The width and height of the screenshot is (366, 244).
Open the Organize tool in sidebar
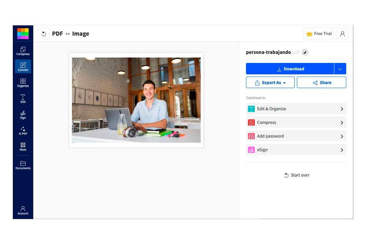[x=23, y=83]
